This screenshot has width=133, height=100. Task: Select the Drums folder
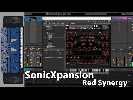tap(50, 36)
